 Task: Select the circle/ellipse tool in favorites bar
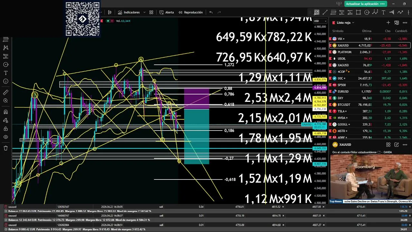(367, 12)
